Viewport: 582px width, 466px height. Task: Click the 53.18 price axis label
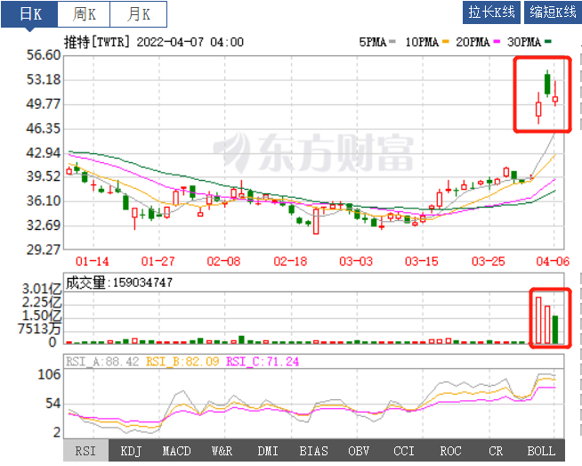click(x=44, y=79)
